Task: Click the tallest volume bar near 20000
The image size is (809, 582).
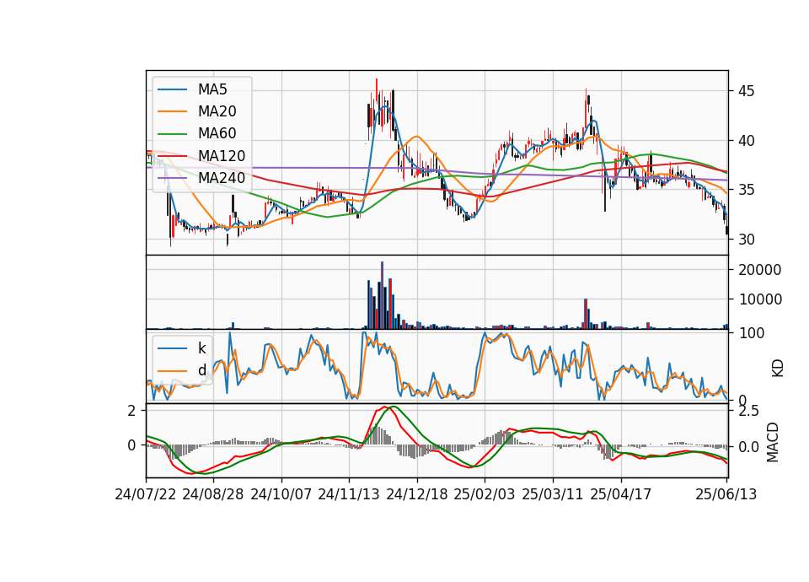Action: coord(383,295)
